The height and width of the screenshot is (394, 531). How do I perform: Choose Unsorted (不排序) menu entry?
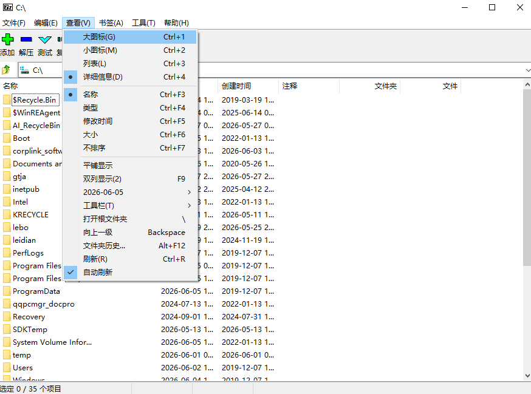click(130, 148)
